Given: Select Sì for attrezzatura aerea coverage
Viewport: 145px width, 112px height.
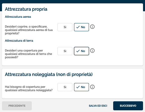Looking at the screenshot, I should 65,27.
